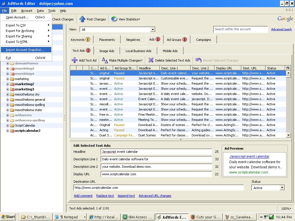
Task: Expand the mesothelioma general tree node
Action: (7, 100)
